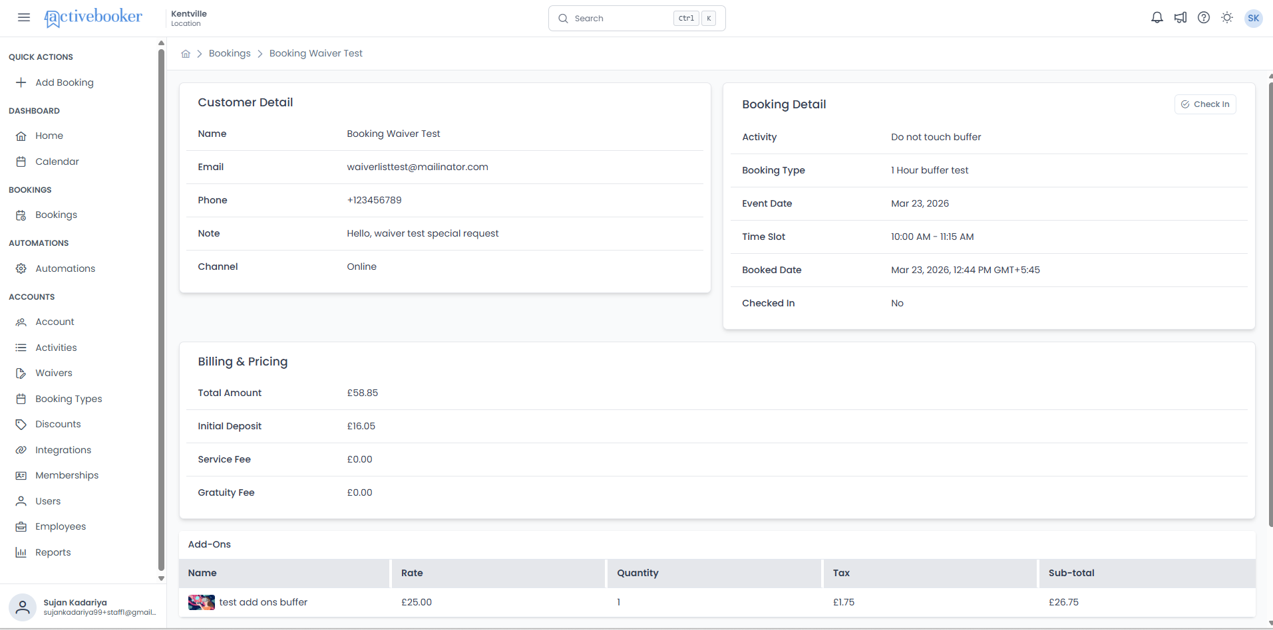
Task: Click sidebar scrollbar down arrow
Action: click(x=161, y=578)
